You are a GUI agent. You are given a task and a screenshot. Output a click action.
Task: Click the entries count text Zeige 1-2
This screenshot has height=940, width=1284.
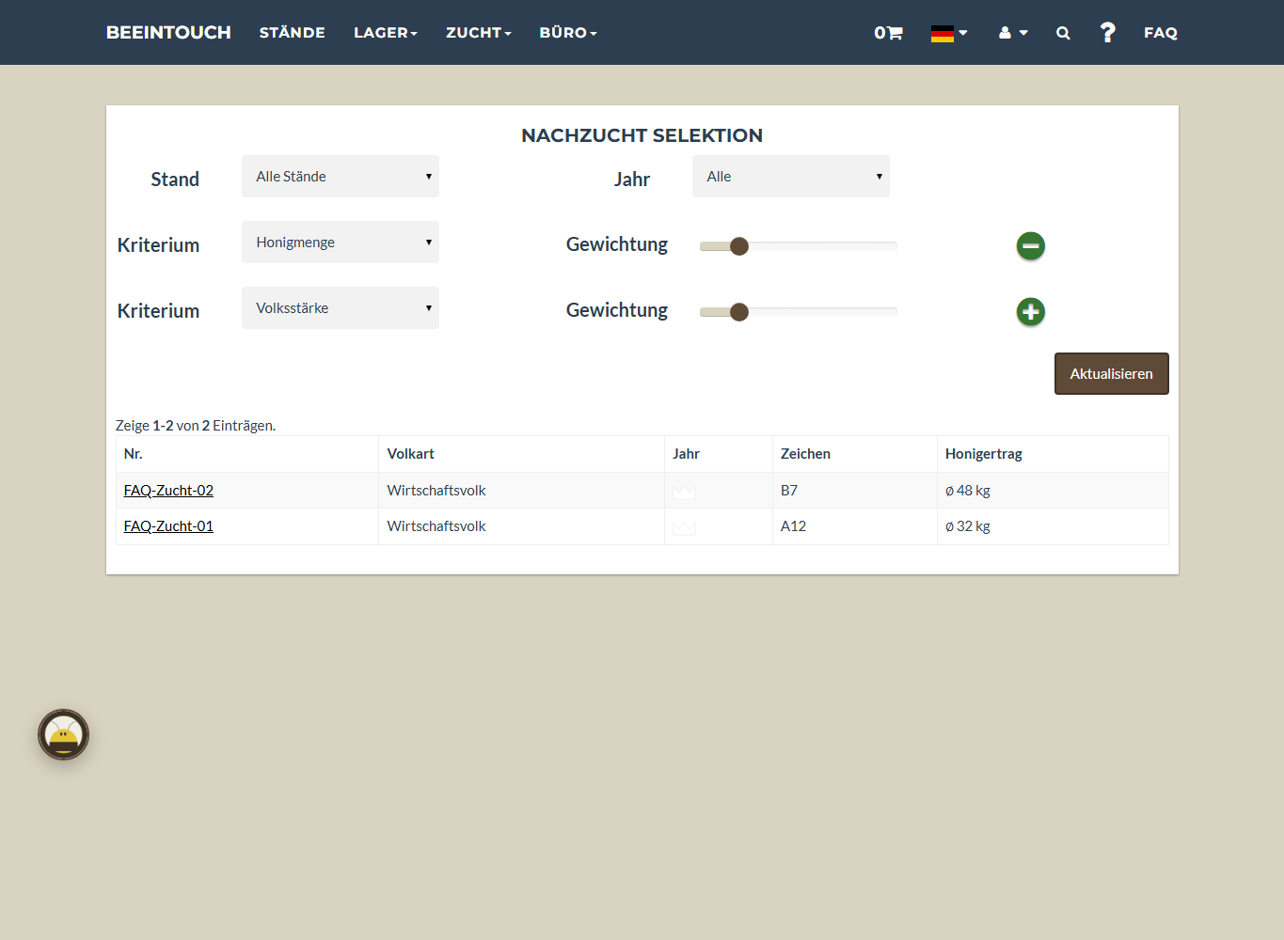pos(196,426)
